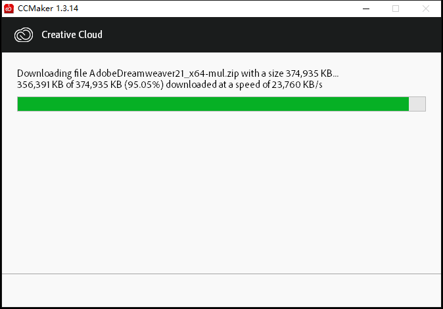Click the empty footer area below the separator

tap(221, 291)
